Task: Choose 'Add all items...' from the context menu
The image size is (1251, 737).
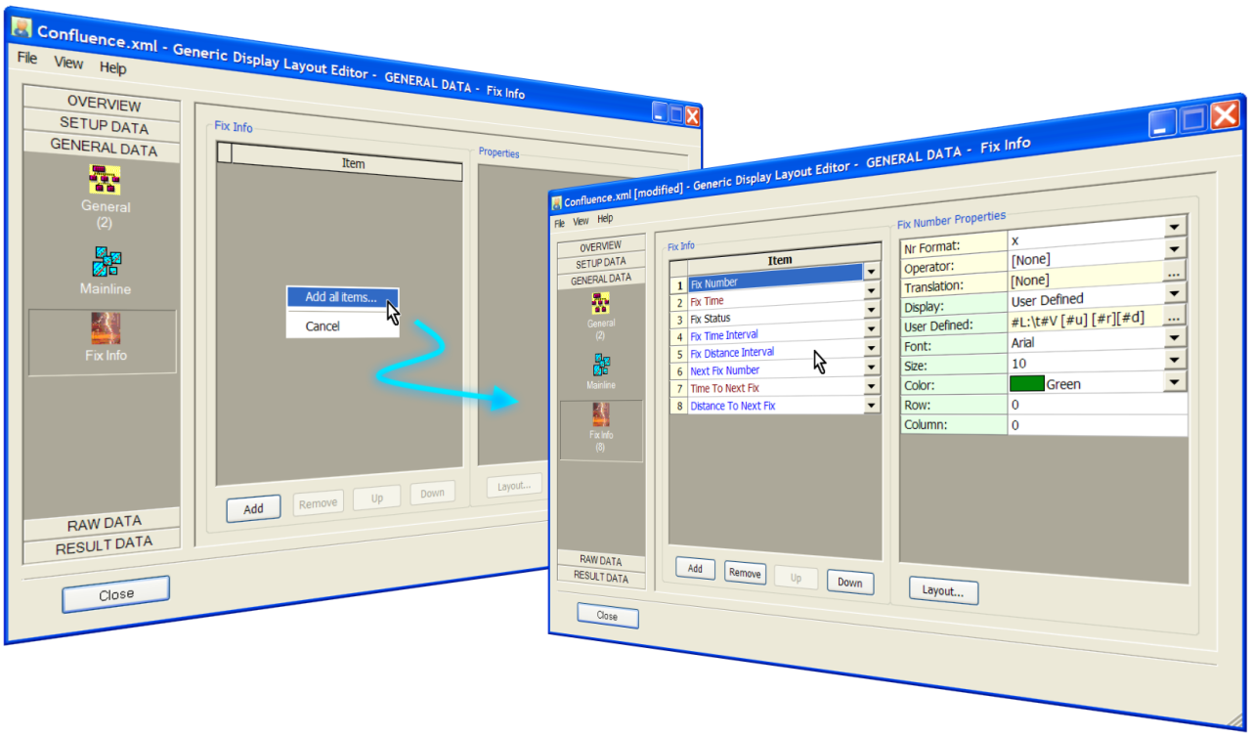Action: 342,297
